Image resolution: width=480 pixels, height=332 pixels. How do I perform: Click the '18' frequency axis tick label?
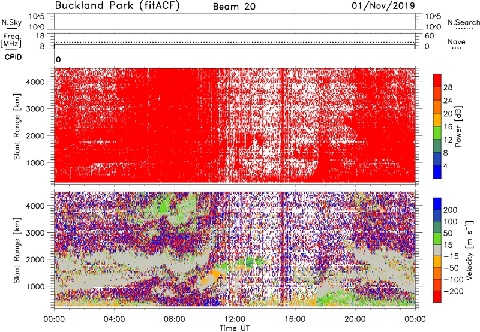point(40,36)
